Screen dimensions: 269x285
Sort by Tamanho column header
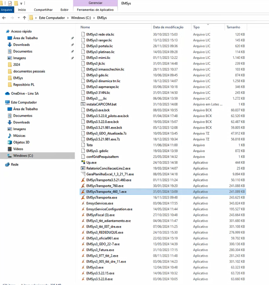pyautogui.click(x=233, y=27)
